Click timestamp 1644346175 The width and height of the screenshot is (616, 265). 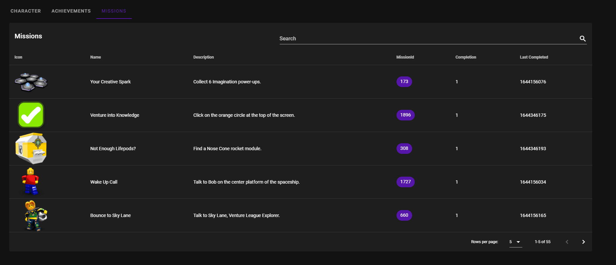(x=533, y=115)
